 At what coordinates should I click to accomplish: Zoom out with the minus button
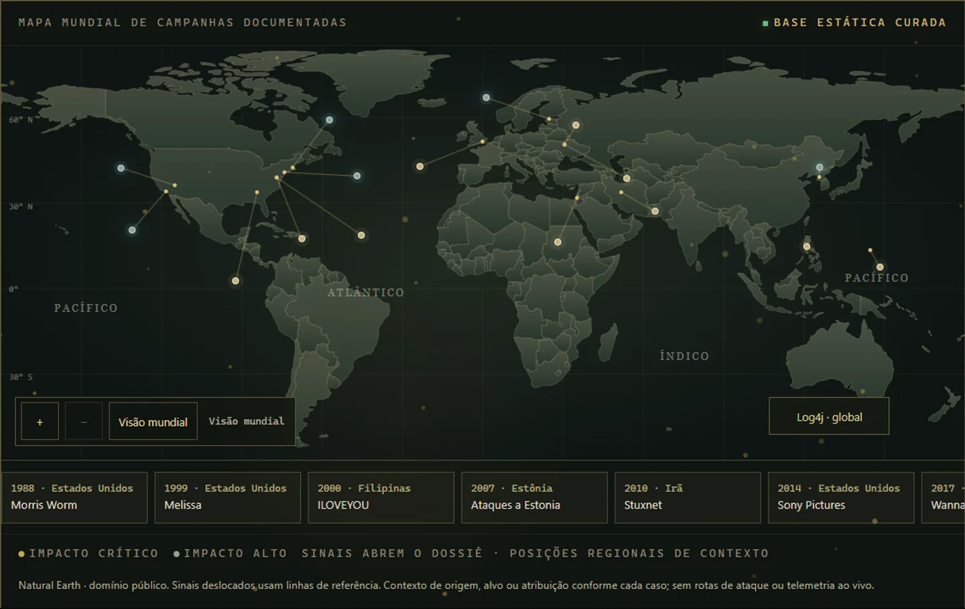tap(84, 422)
